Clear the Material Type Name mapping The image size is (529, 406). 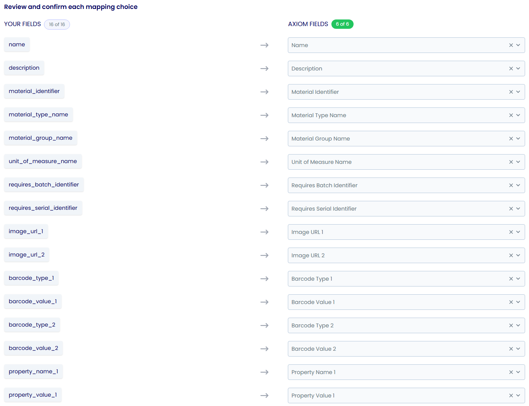[x=511, y=115]
